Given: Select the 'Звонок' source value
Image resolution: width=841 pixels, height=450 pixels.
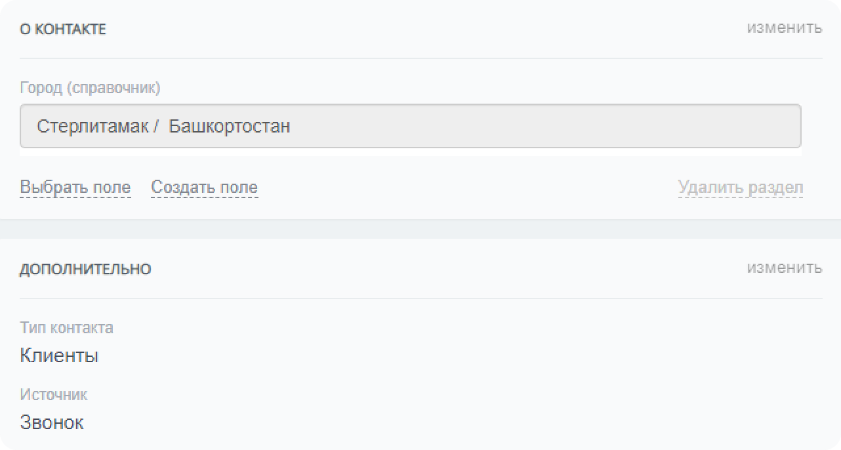Looking at the screenshot, I should pyautogui.click(x=51, y=422).
